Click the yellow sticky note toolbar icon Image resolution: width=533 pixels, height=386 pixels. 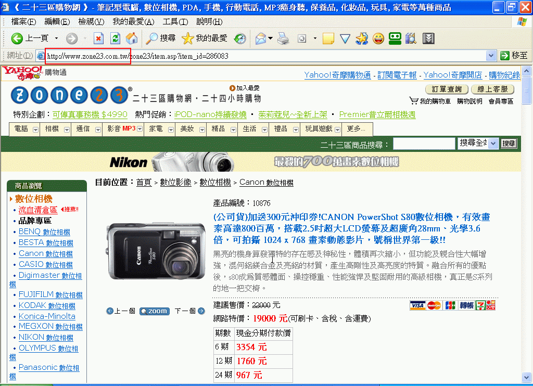pos(328,38)
